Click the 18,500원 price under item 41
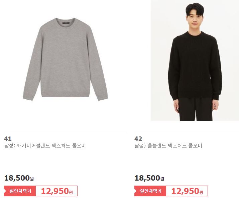The height and width of the screenshot is (203, 239). (x=19, y=178)
